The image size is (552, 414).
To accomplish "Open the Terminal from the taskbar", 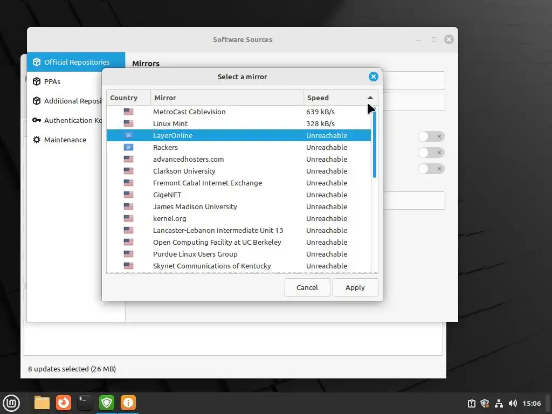I will (85, 403).
